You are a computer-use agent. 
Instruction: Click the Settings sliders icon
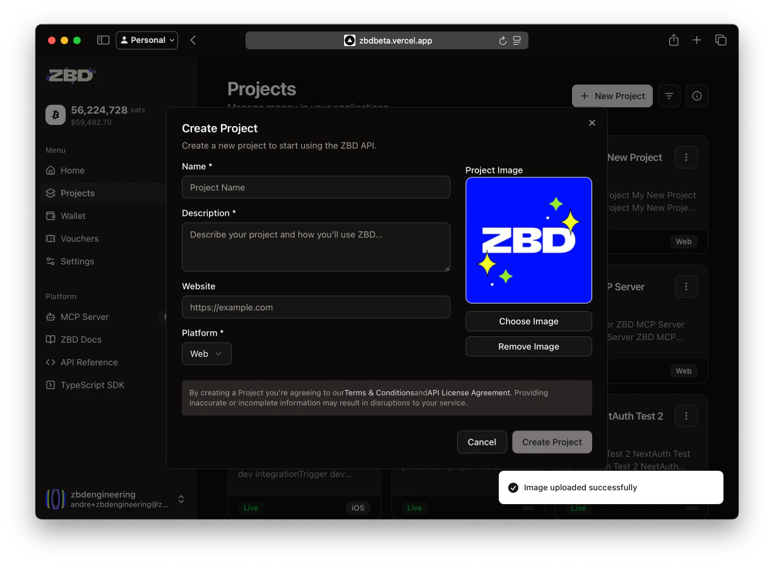(x=51, y=261)
